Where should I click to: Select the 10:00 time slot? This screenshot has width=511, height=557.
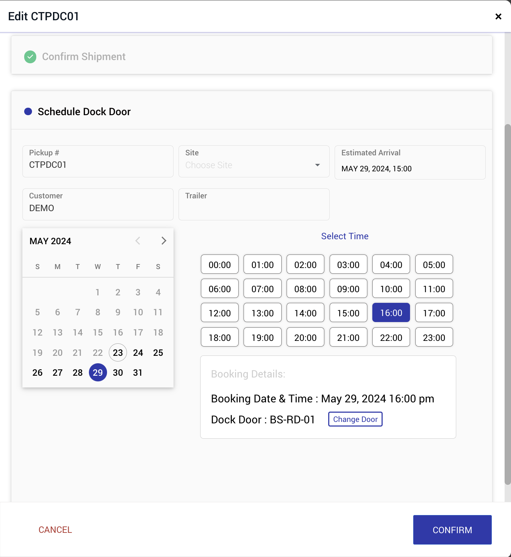point(391,288)
